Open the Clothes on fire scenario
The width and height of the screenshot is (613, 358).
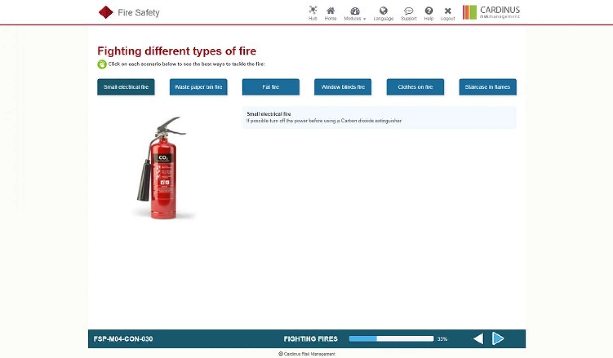pyautogui.click(x=415, y=87)
